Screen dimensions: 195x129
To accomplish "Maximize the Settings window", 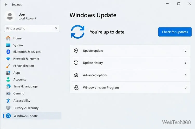I will click(179, 4).
